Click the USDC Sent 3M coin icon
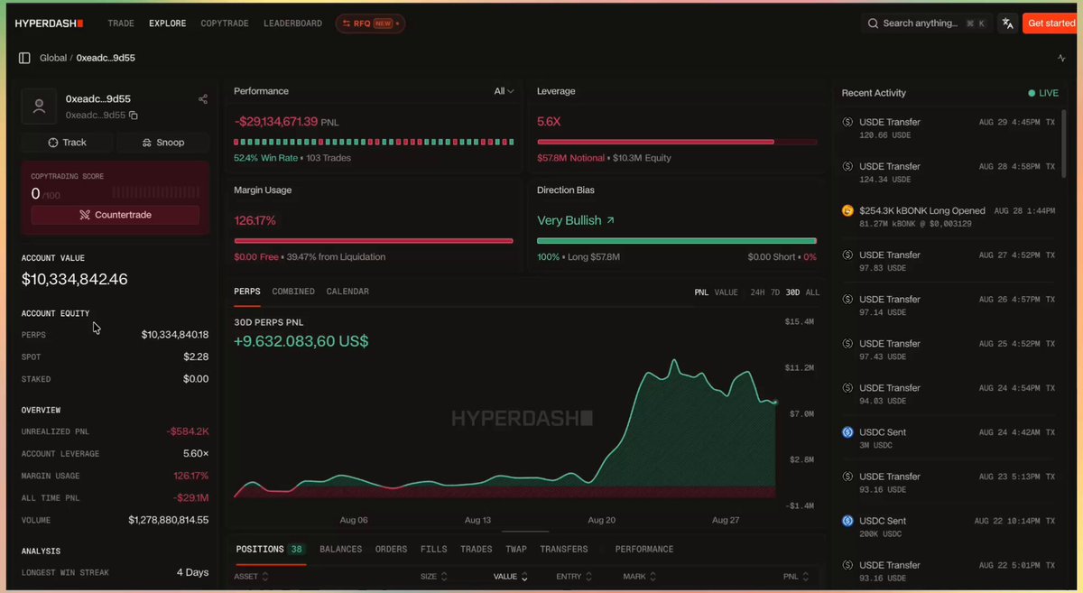The height and width of the screenshot is (593, 1083). click(x=847, y=431)
